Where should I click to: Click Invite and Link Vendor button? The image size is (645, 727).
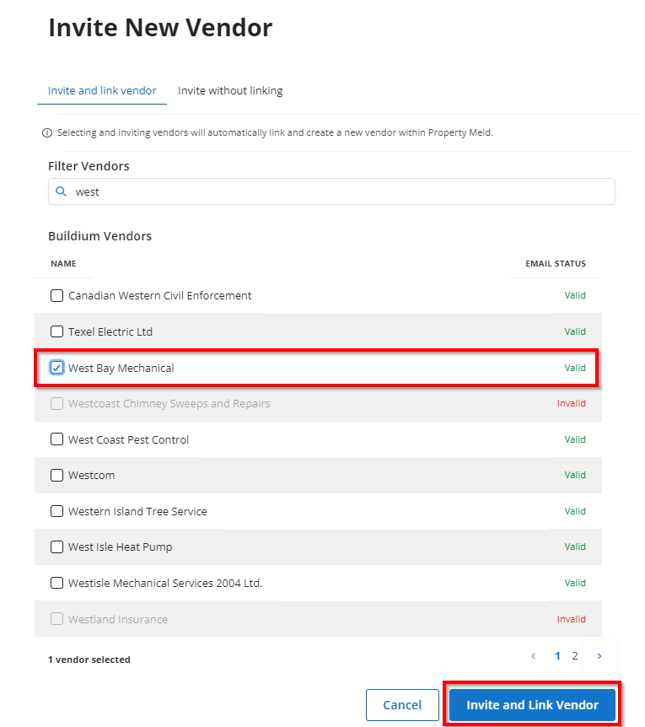coord(532,705)
